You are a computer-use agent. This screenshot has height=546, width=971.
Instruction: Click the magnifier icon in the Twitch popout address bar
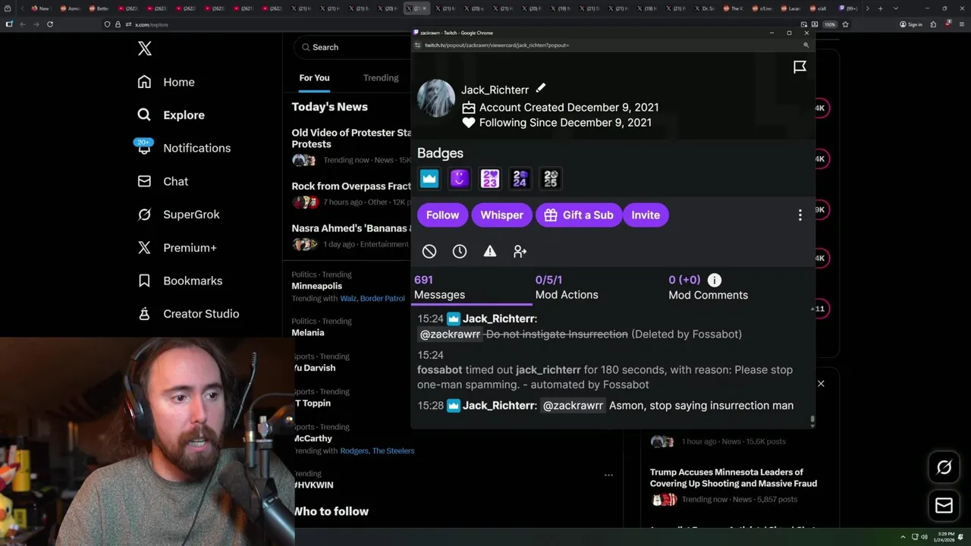point(806,45)
